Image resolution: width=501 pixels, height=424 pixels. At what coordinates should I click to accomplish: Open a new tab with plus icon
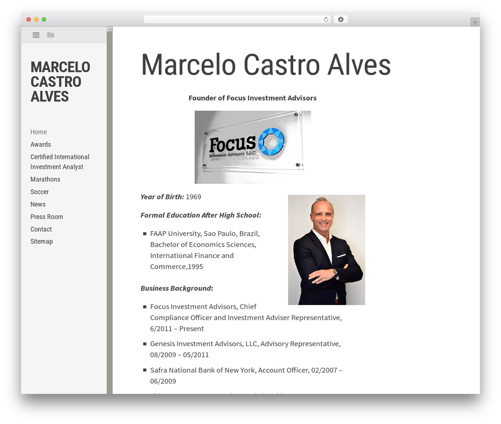[475, 22]
